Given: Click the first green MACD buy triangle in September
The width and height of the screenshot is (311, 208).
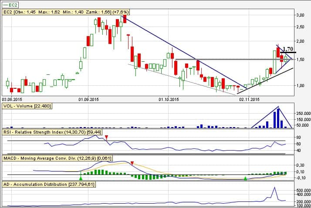Looking at the screenshot, I should pyautogui.click(x=81, y=178).
